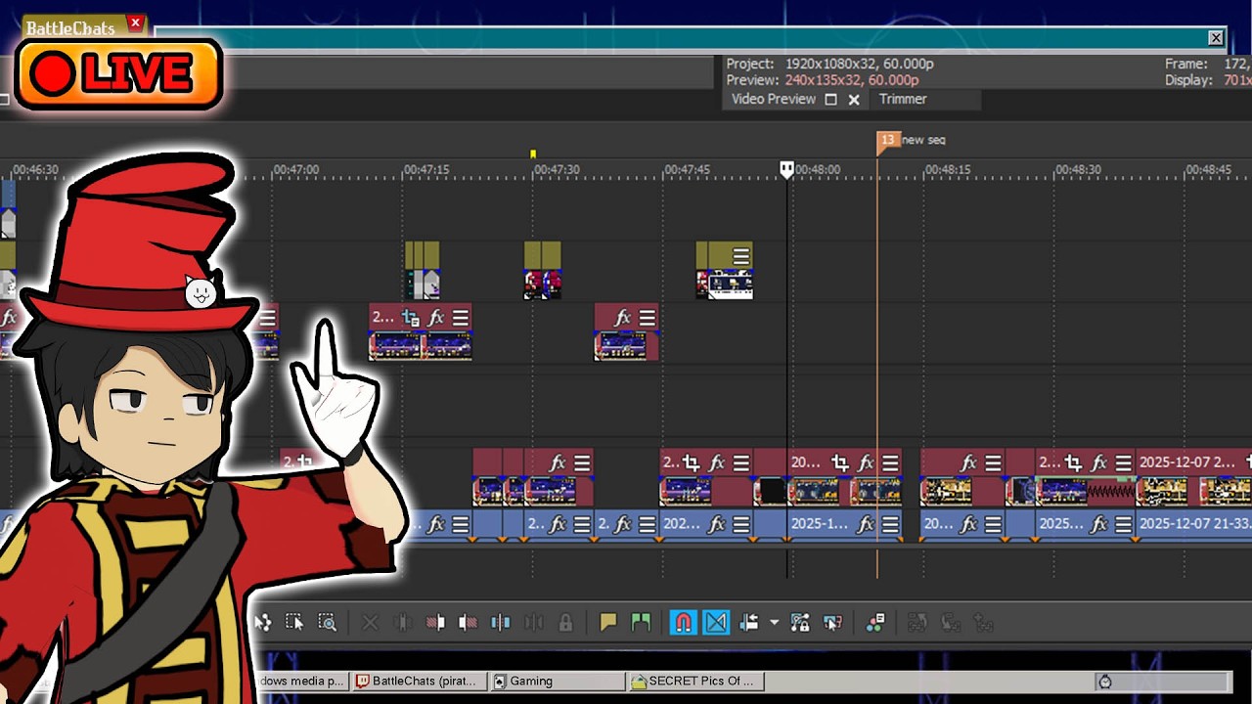1252x704 pixels.
Task: Click the 00:48:15 ruler label
Action: (x=948, y=169)
